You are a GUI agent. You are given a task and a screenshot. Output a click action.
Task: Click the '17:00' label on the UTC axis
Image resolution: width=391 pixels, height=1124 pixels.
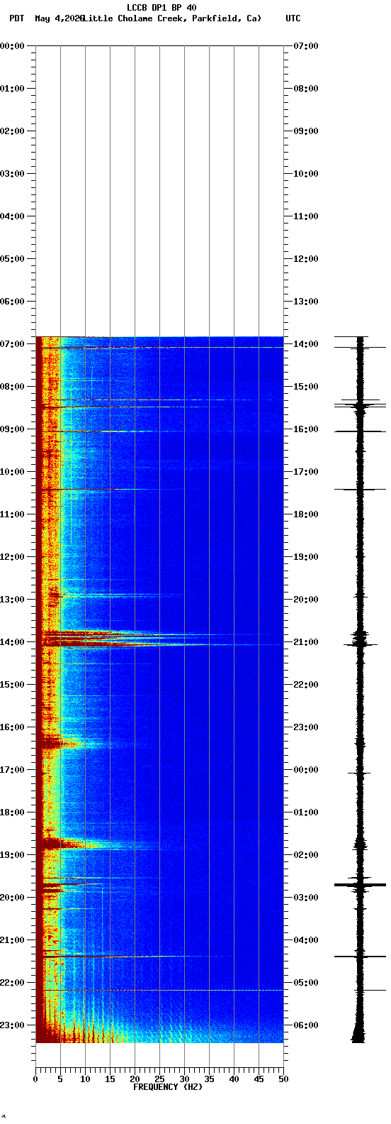point(306,472)
